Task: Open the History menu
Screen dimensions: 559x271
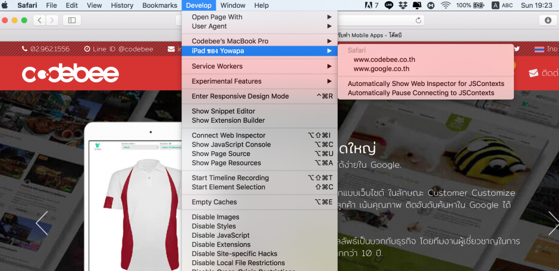Action: 122,5
